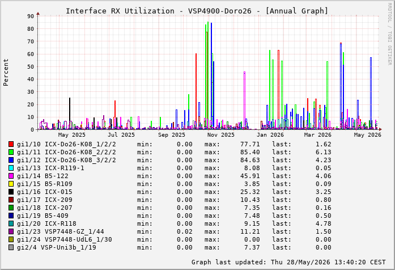Click the May 2026 x-axis label
Screen dimensions: 395x270
[368, 135]
